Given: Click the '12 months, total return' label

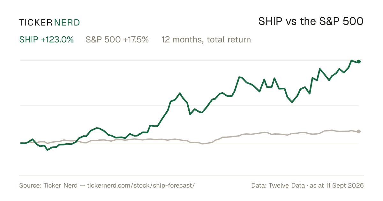Looking at the screenshot, I should click(x=206, y=40).
